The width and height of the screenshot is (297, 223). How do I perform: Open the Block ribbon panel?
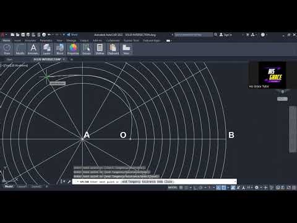[x=60, y=49]
